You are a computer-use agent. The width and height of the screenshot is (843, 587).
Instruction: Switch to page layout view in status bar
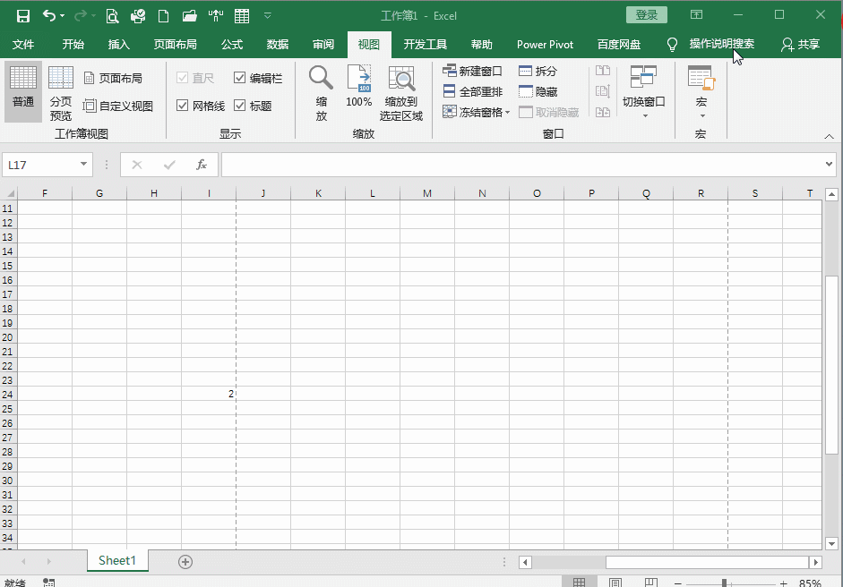[615, 583]
